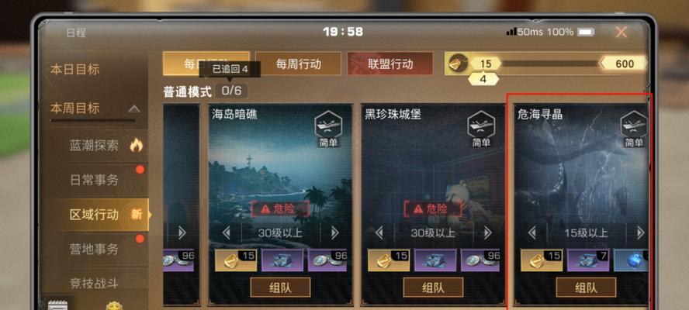The image size is (689, 310).
Task: Click the flame icon beside 蓝潮探索
Action: coord(137,144)
